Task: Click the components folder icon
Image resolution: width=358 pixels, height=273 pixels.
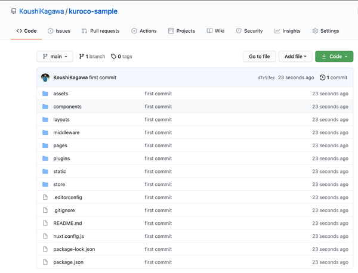Action: pos(45,107)
